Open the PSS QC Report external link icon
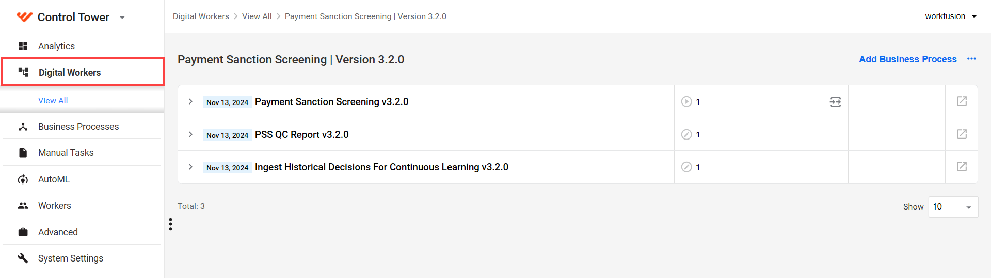This screenshot has height=278, width=991. 962,134
